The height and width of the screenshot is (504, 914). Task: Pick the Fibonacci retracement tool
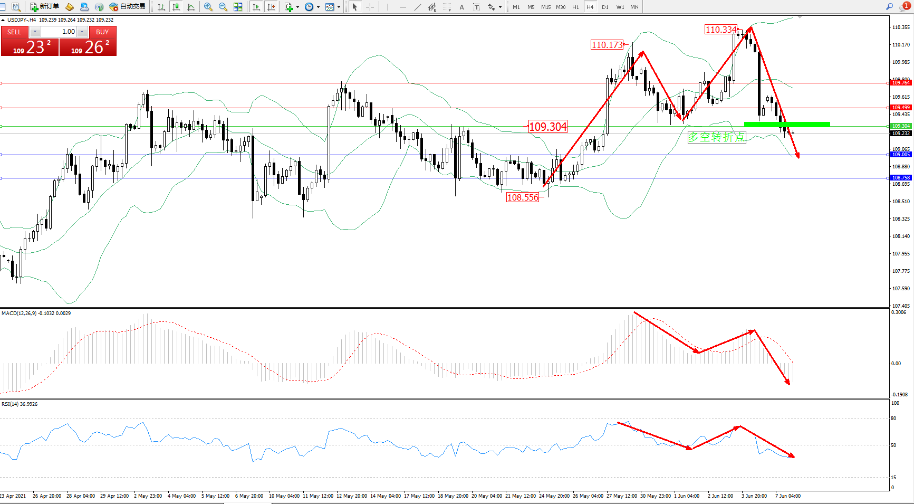pos(447,7)
